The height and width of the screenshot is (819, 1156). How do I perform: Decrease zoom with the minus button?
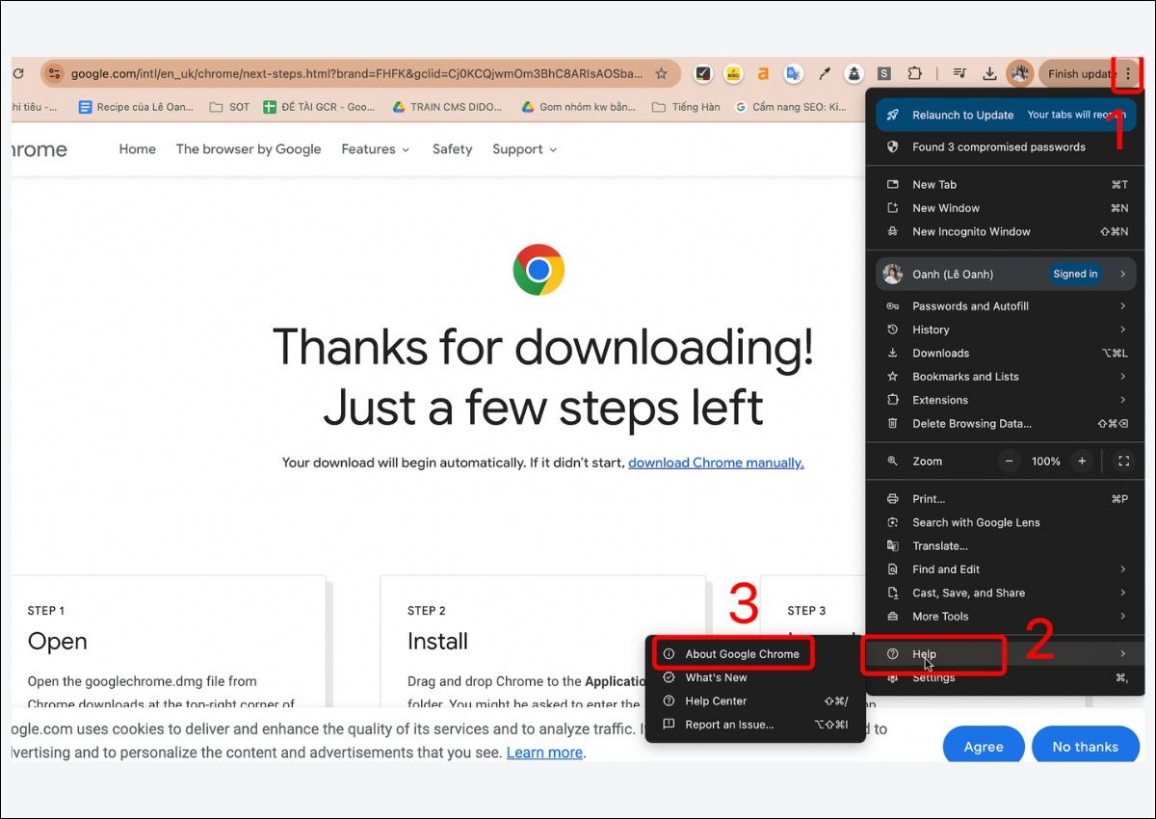pyautogui.click(x=1010, y=462)
